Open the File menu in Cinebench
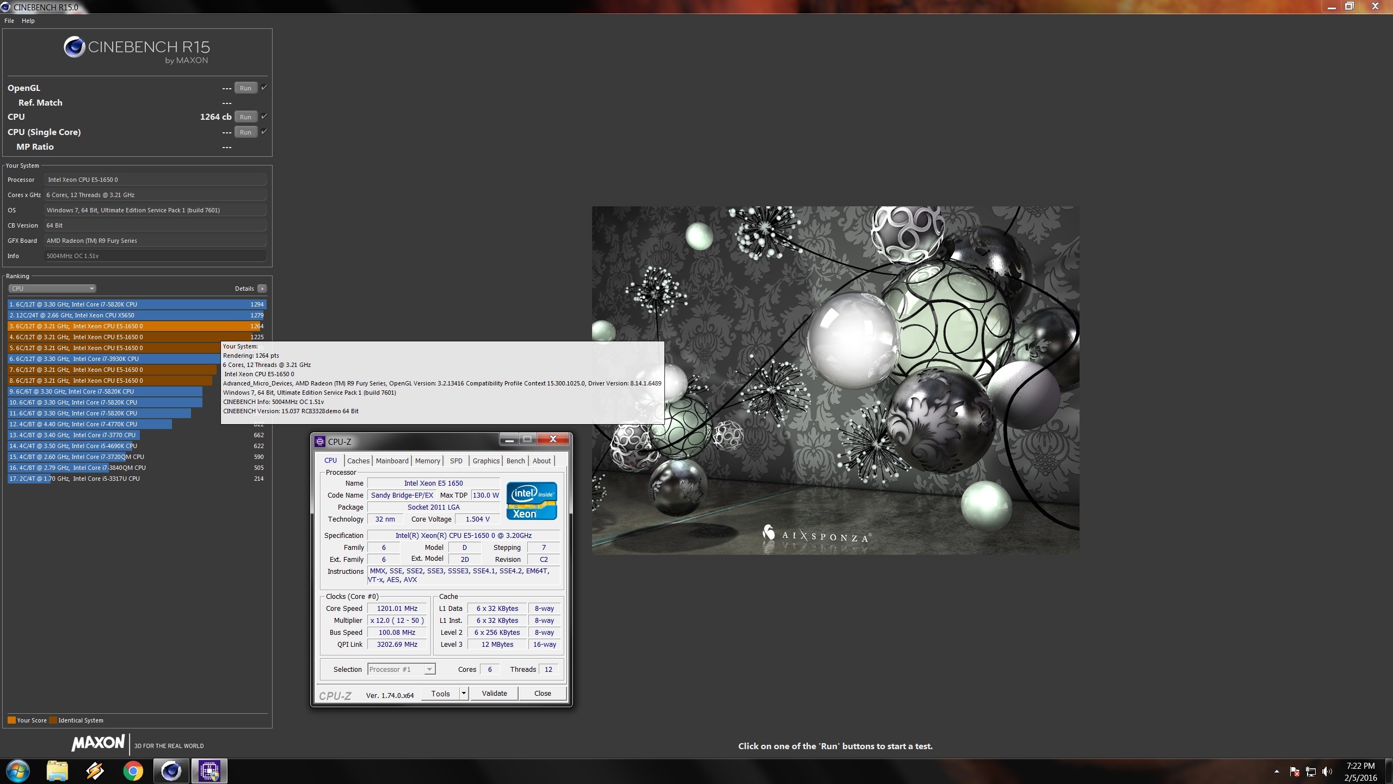Image resolution: width=1393 pixels, height=784 pixels. [x=9, y=21]
